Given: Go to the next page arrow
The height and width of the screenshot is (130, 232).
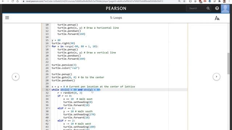Looking at the screenshot, I should [x=216, y=77].
